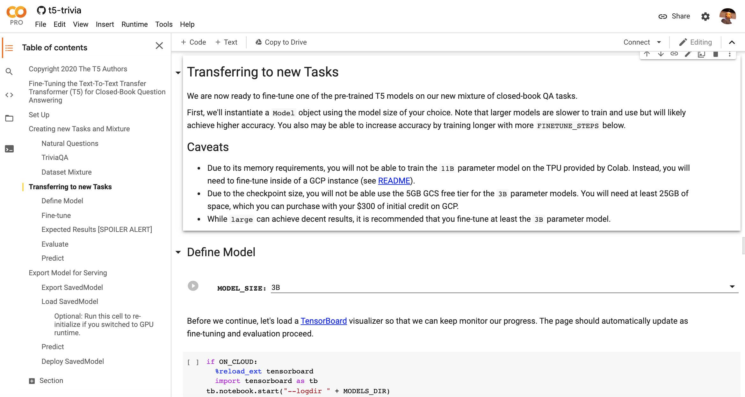Image resolution: width=745 pixels, height=397 pixels.
Task: Open the Insert menu
Action: tap(105, 24)
